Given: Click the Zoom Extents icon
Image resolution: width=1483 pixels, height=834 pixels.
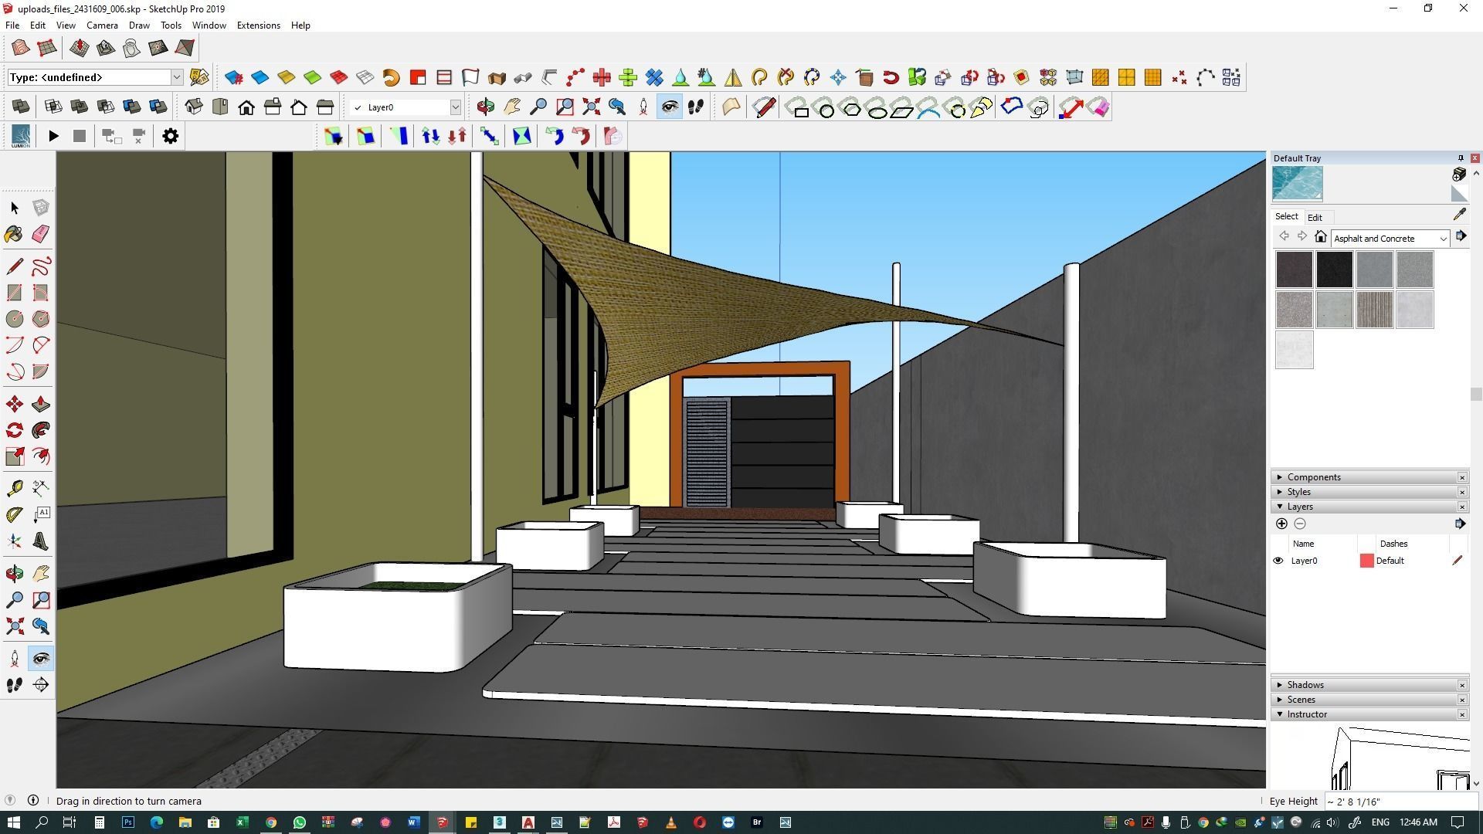Looking at the screenshot, I should 14,626.
